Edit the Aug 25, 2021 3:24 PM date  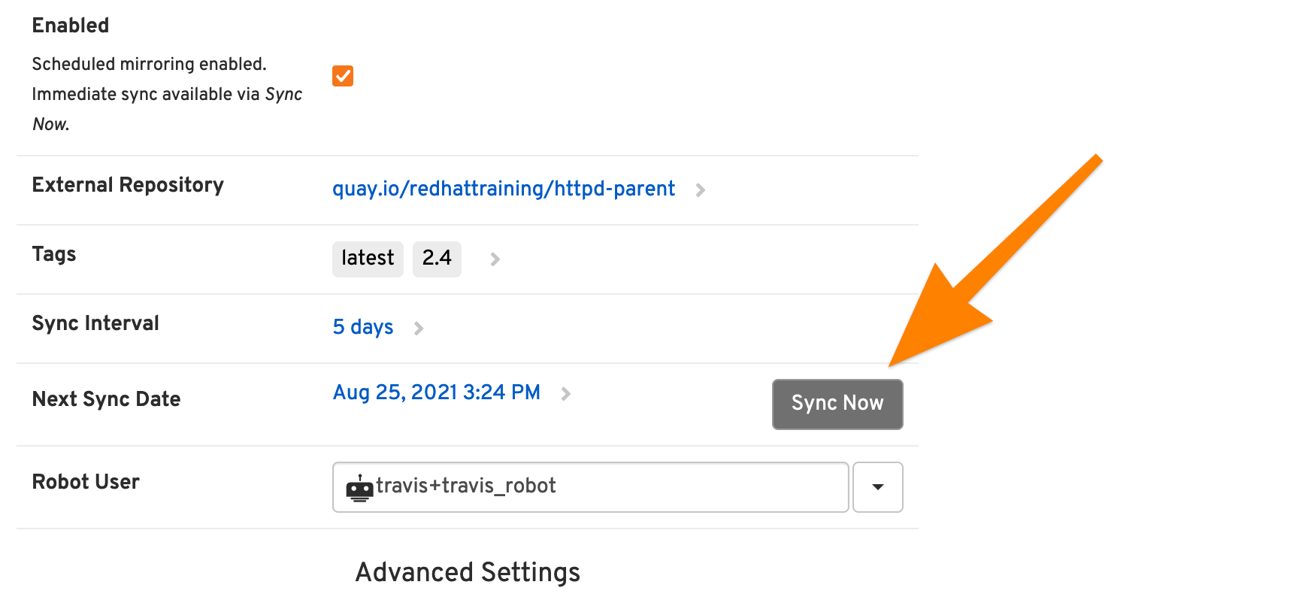pyautogui.click(x=437, y=392)
